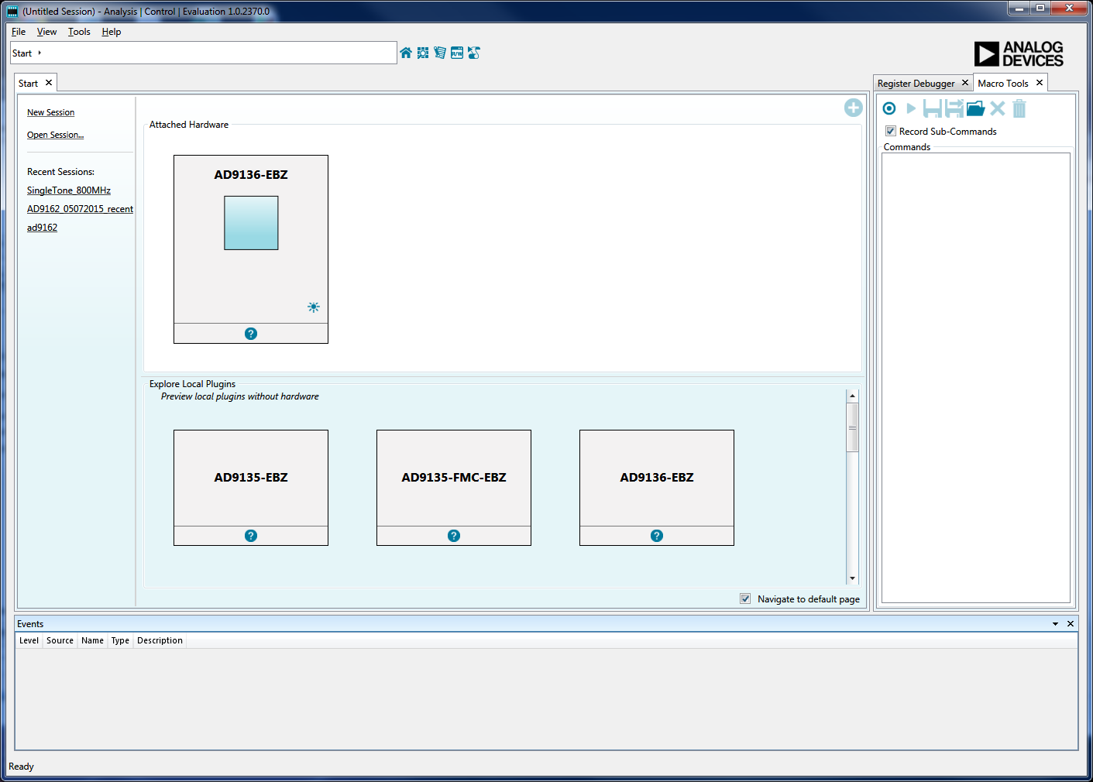This screenshot has width=1093, height=782.
Task: Open the Events panel dropdown arrow
Action: tap(1055, 624)
